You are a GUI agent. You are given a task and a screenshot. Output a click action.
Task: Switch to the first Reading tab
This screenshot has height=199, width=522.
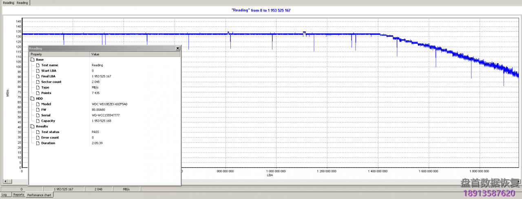(8, 3)
